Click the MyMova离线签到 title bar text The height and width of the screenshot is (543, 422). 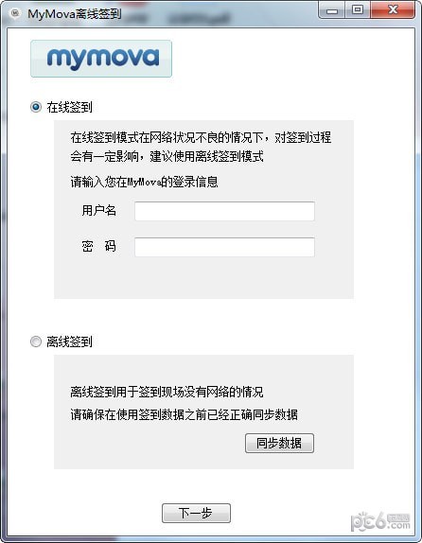coord(75,14)
